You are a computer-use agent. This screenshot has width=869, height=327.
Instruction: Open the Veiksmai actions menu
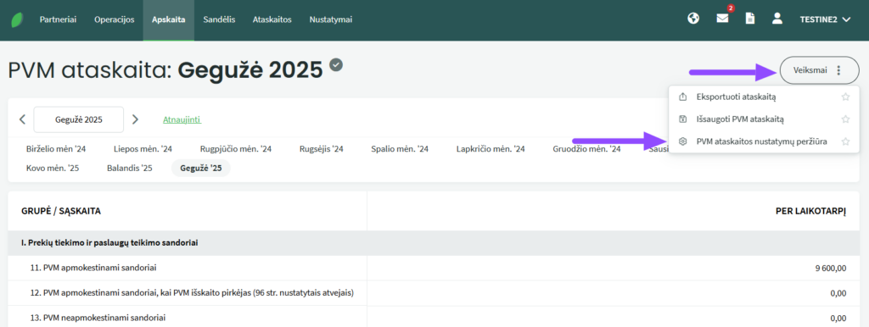(819, 70)
